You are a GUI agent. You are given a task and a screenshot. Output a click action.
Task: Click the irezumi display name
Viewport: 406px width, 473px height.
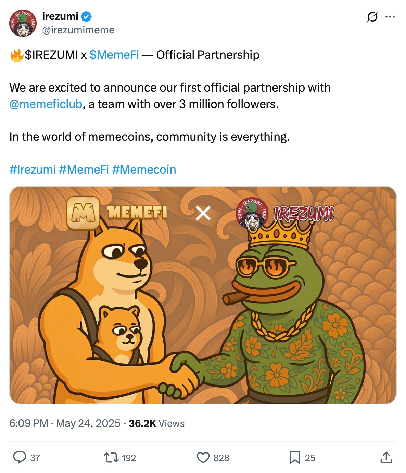coord(60,16)
